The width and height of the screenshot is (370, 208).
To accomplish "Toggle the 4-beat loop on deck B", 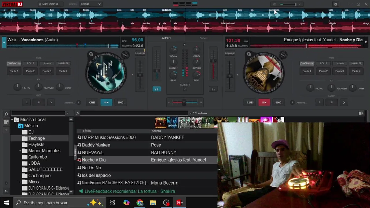I will [x=331, y=102].
